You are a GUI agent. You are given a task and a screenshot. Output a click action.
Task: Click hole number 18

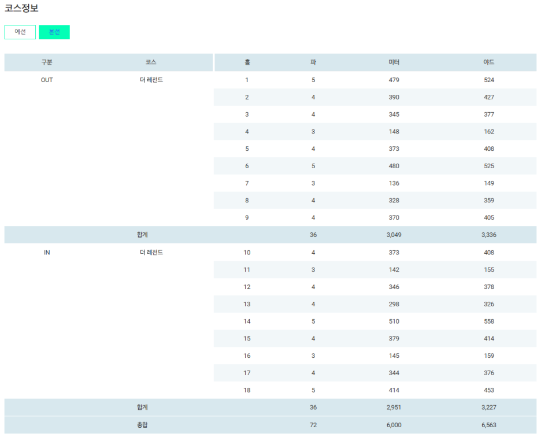click(x=247, y=390)
